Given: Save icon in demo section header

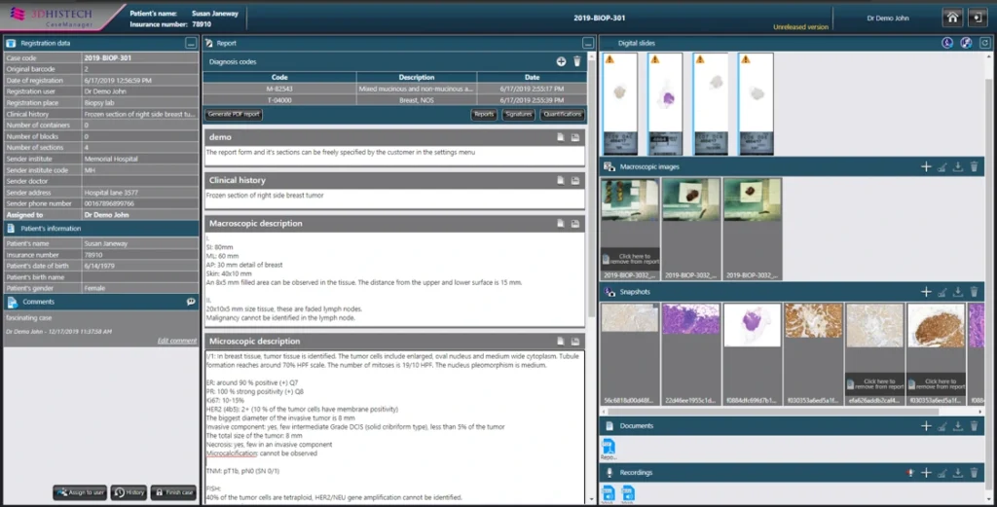Looking at the screenshot, I should 574,137.
